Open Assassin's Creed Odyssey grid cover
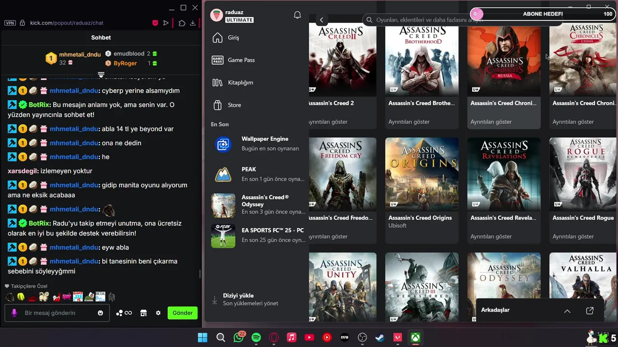The height and width of the screenshot is (347, 618). click(x=504, y=276)
